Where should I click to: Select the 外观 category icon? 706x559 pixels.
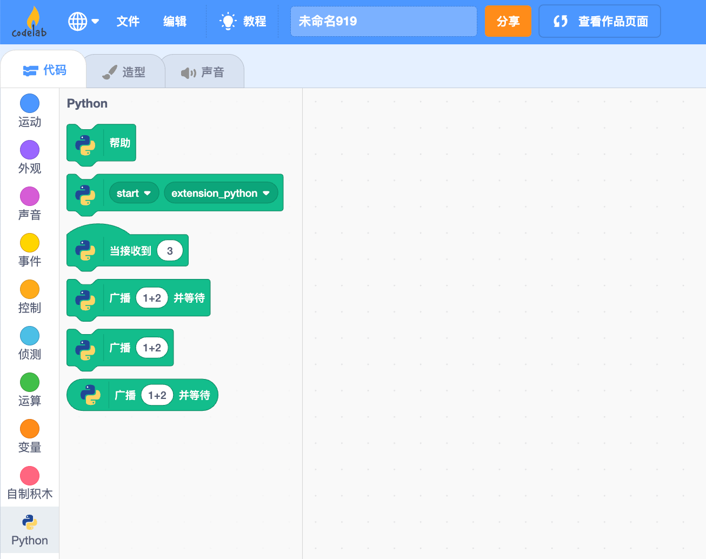[30, 157]
